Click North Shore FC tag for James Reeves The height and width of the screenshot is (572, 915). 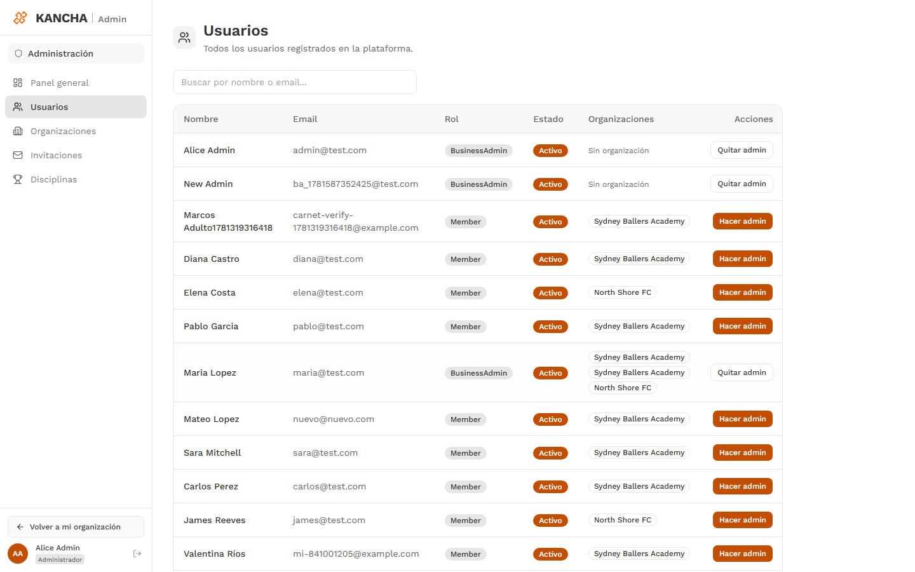[x=623, y=520]
